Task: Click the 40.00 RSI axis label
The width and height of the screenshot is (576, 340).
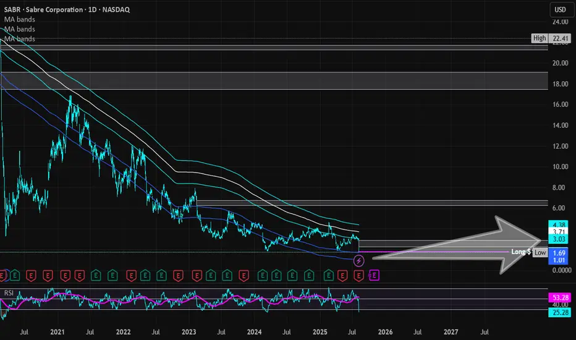Action: (x=560, y=305)
